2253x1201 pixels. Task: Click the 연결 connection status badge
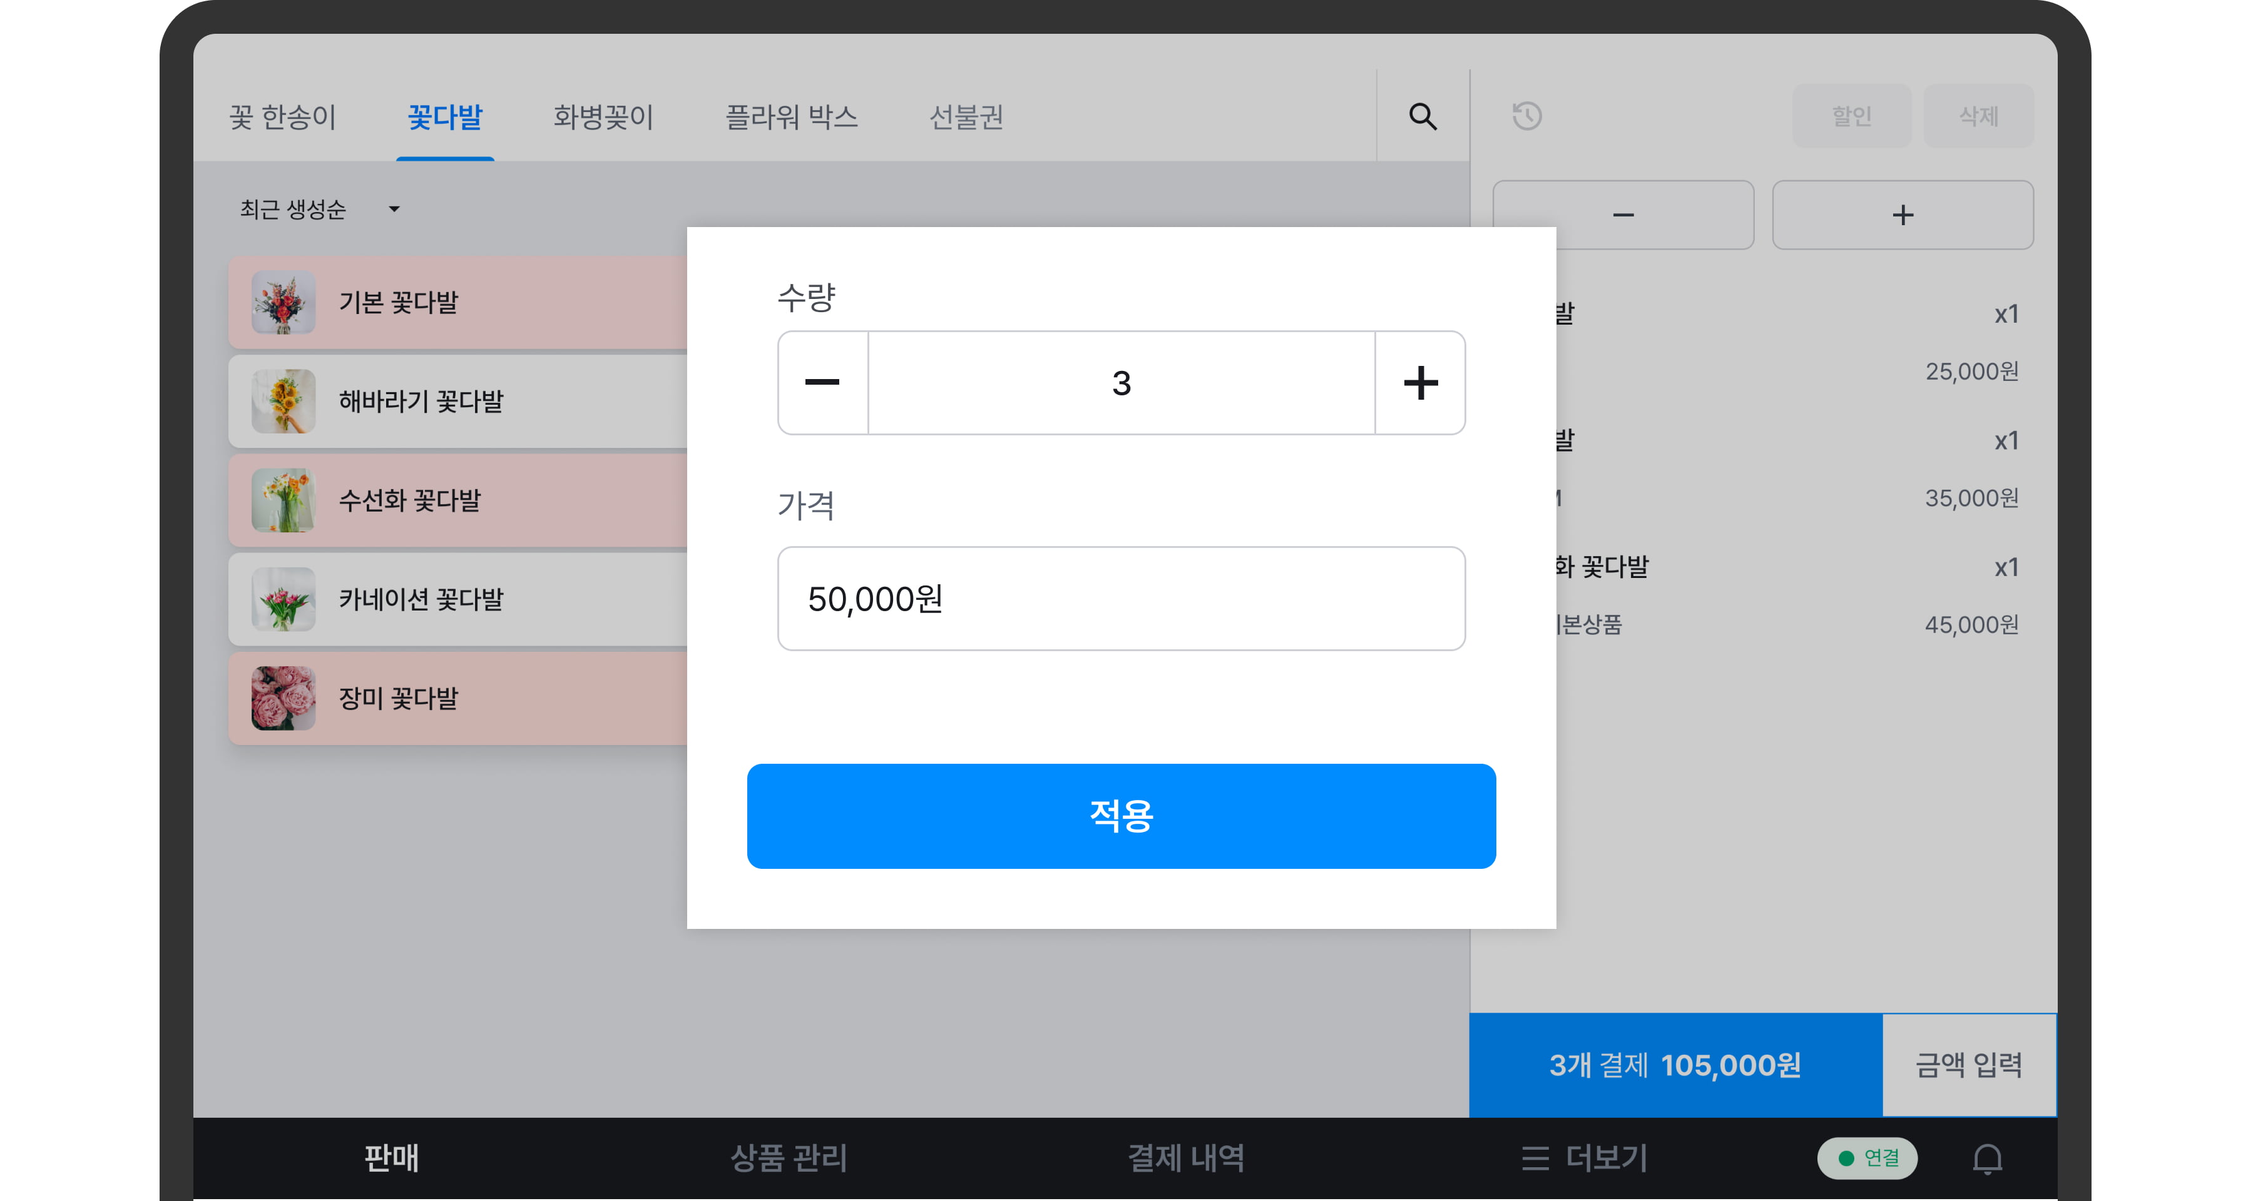1867,1158
